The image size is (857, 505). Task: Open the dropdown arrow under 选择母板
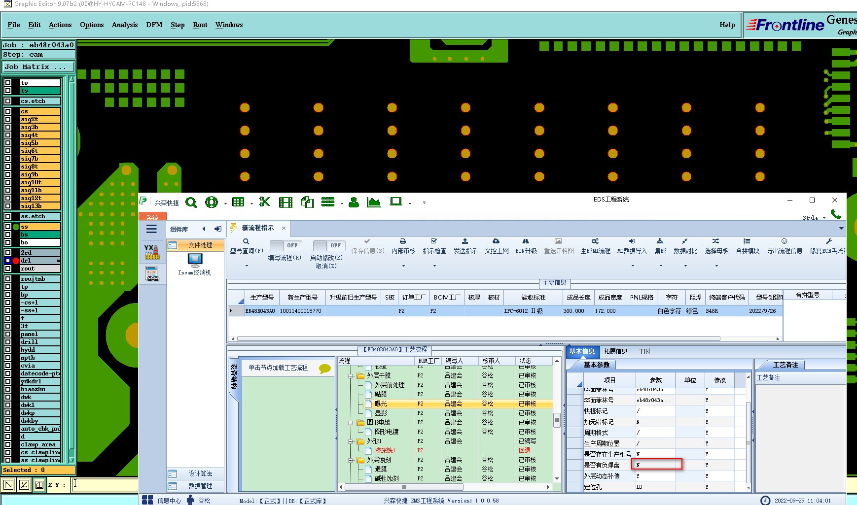coord(716,266)
